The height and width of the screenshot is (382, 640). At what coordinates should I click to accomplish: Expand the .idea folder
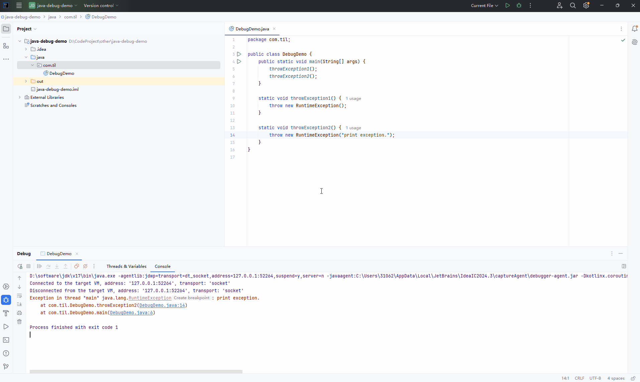26,49
